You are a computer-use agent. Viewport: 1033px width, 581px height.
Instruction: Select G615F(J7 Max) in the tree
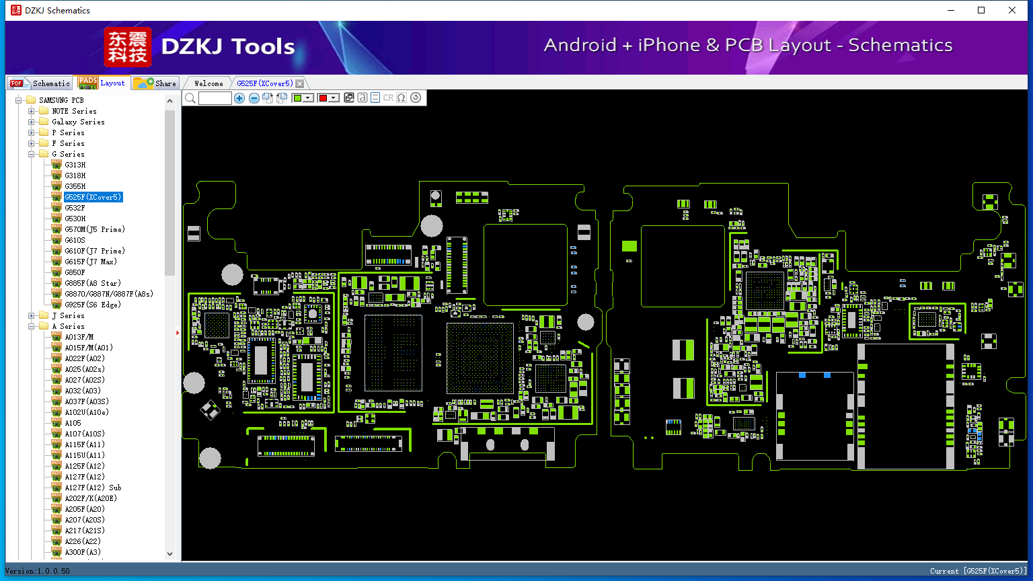point(91,262)
